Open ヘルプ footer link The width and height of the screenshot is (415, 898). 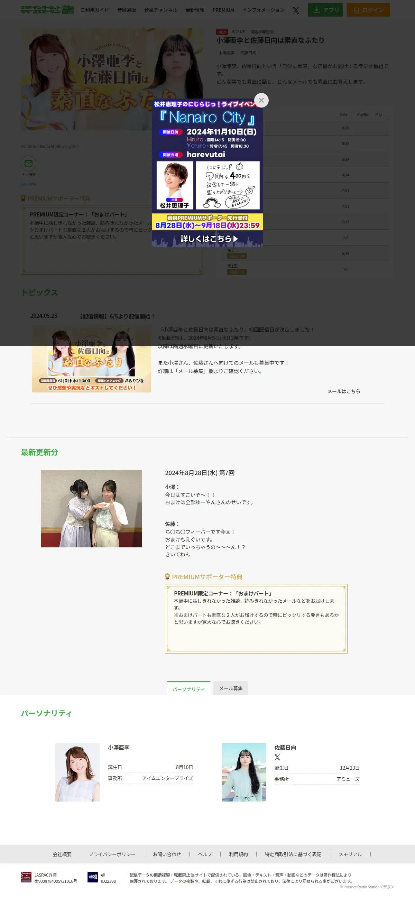(x=205, y=854)
